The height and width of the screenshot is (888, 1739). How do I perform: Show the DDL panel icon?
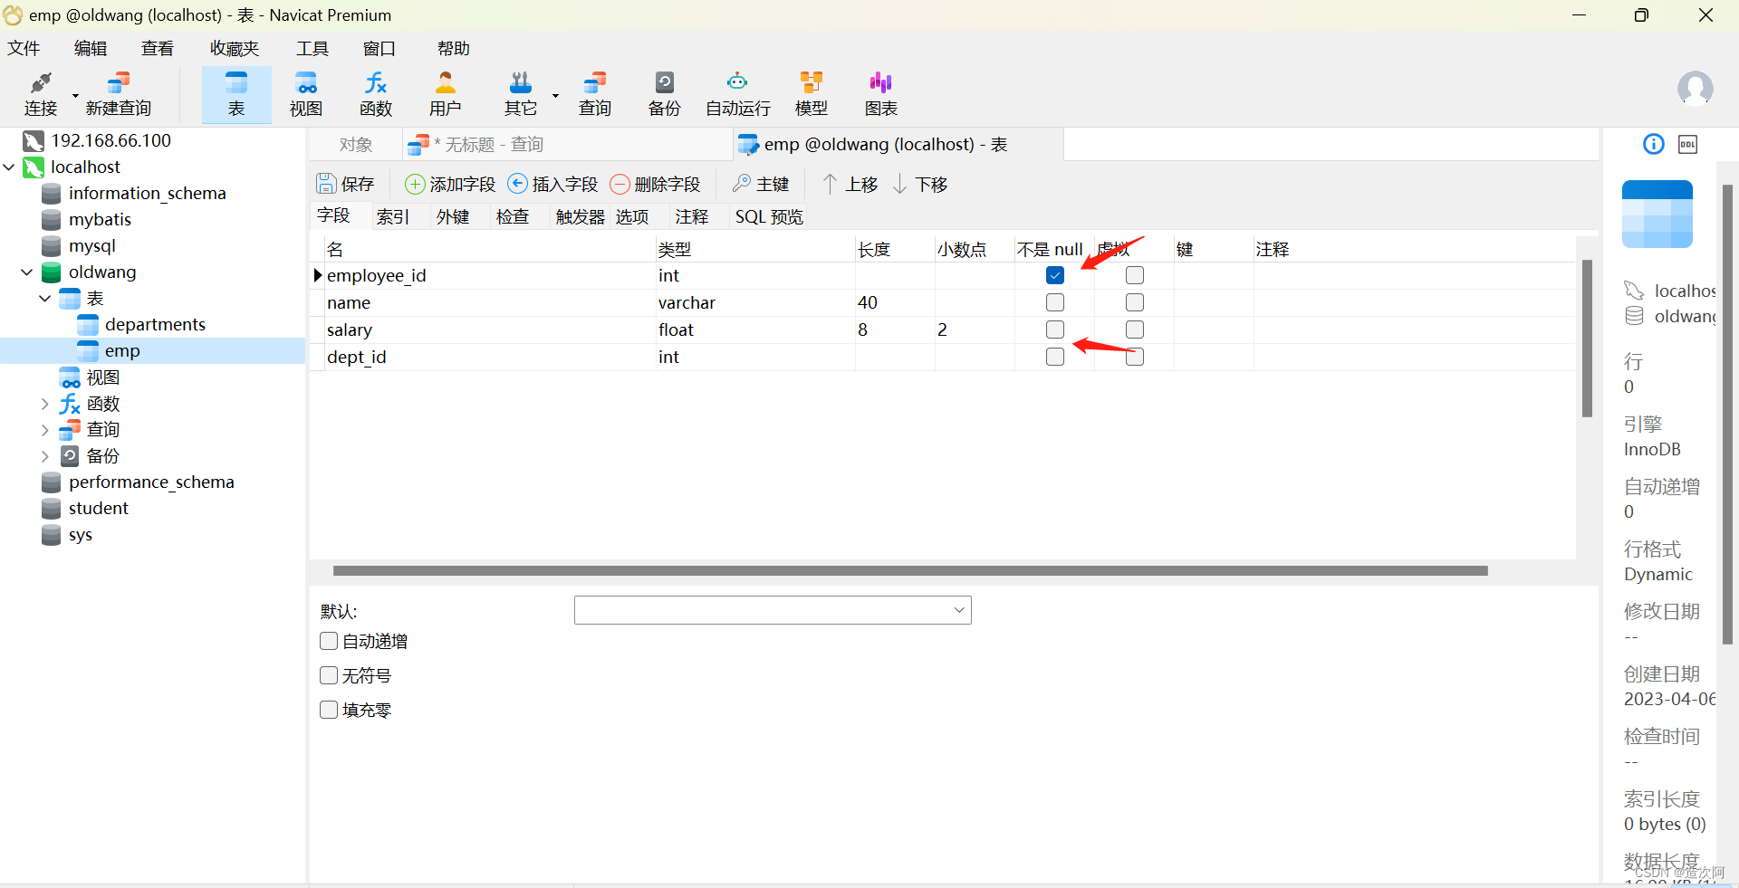(x=1688, y=144)
